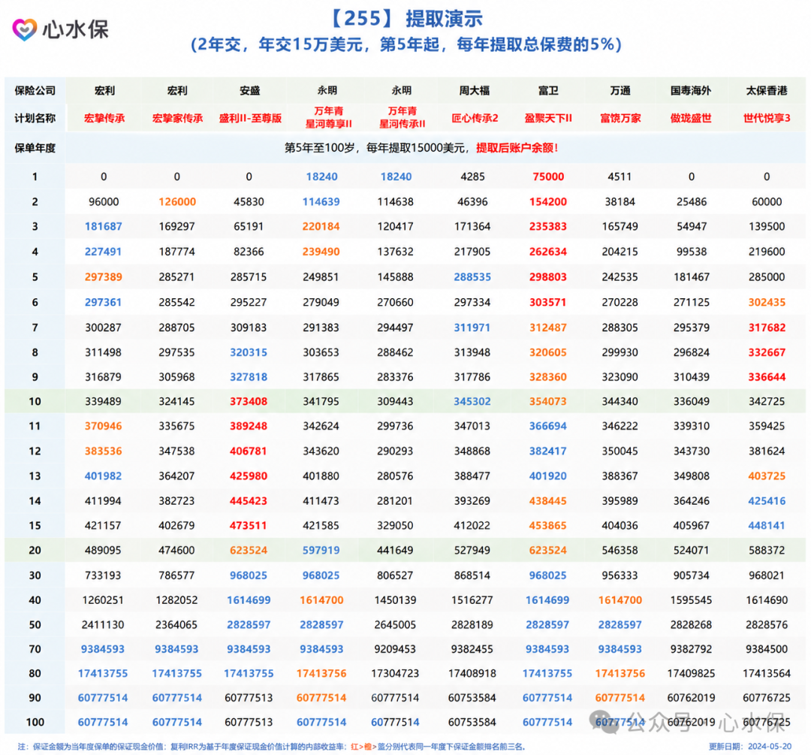Click the 【255】提取演示 title

pyautogui.click(x=406, y=19)
